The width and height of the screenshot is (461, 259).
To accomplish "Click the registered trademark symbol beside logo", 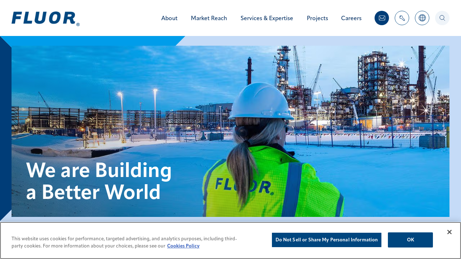I will pyautogui.click(x=78, y=24).
